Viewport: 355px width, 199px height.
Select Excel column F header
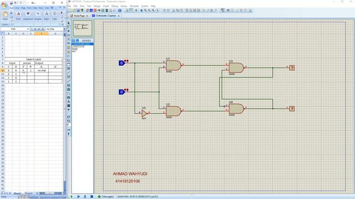point(41,34)
